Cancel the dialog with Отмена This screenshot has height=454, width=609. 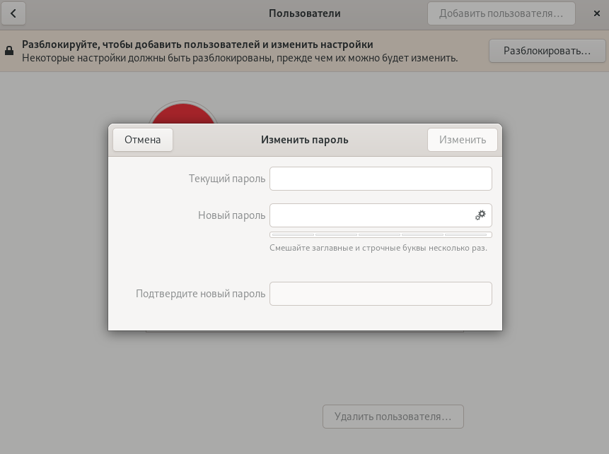(143, 140)
